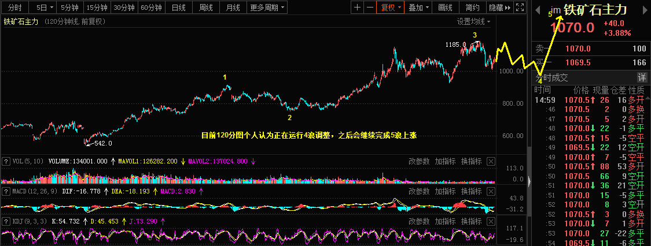Viewport: 651px width, 246px height.
Task: Expand 更多周期 more periods dropdown
Action: 268,8
